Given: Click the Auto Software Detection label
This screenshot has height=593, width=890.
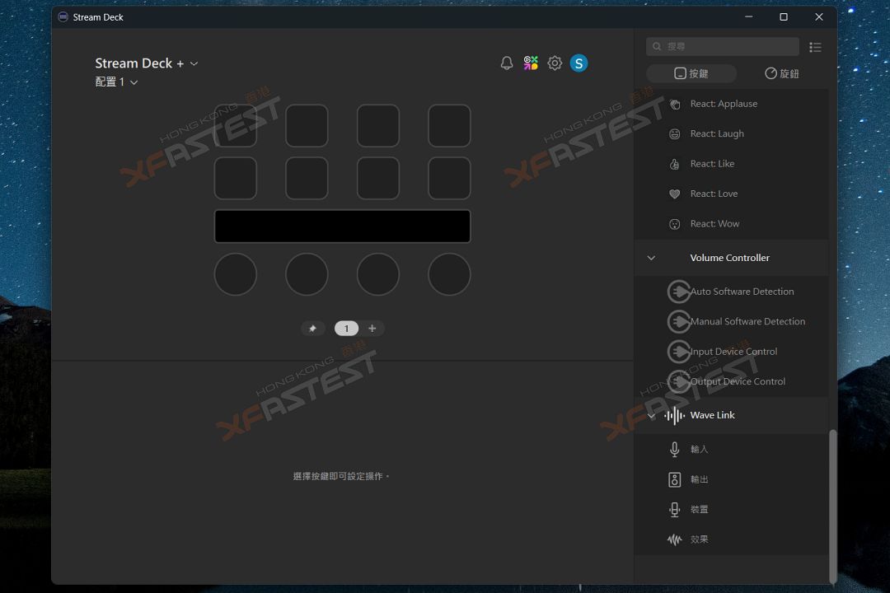Looking at the screenshot, I should 742,292.
